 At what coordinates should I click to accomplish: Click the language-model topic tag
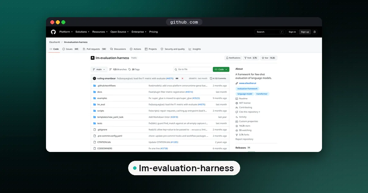(244, 94)
